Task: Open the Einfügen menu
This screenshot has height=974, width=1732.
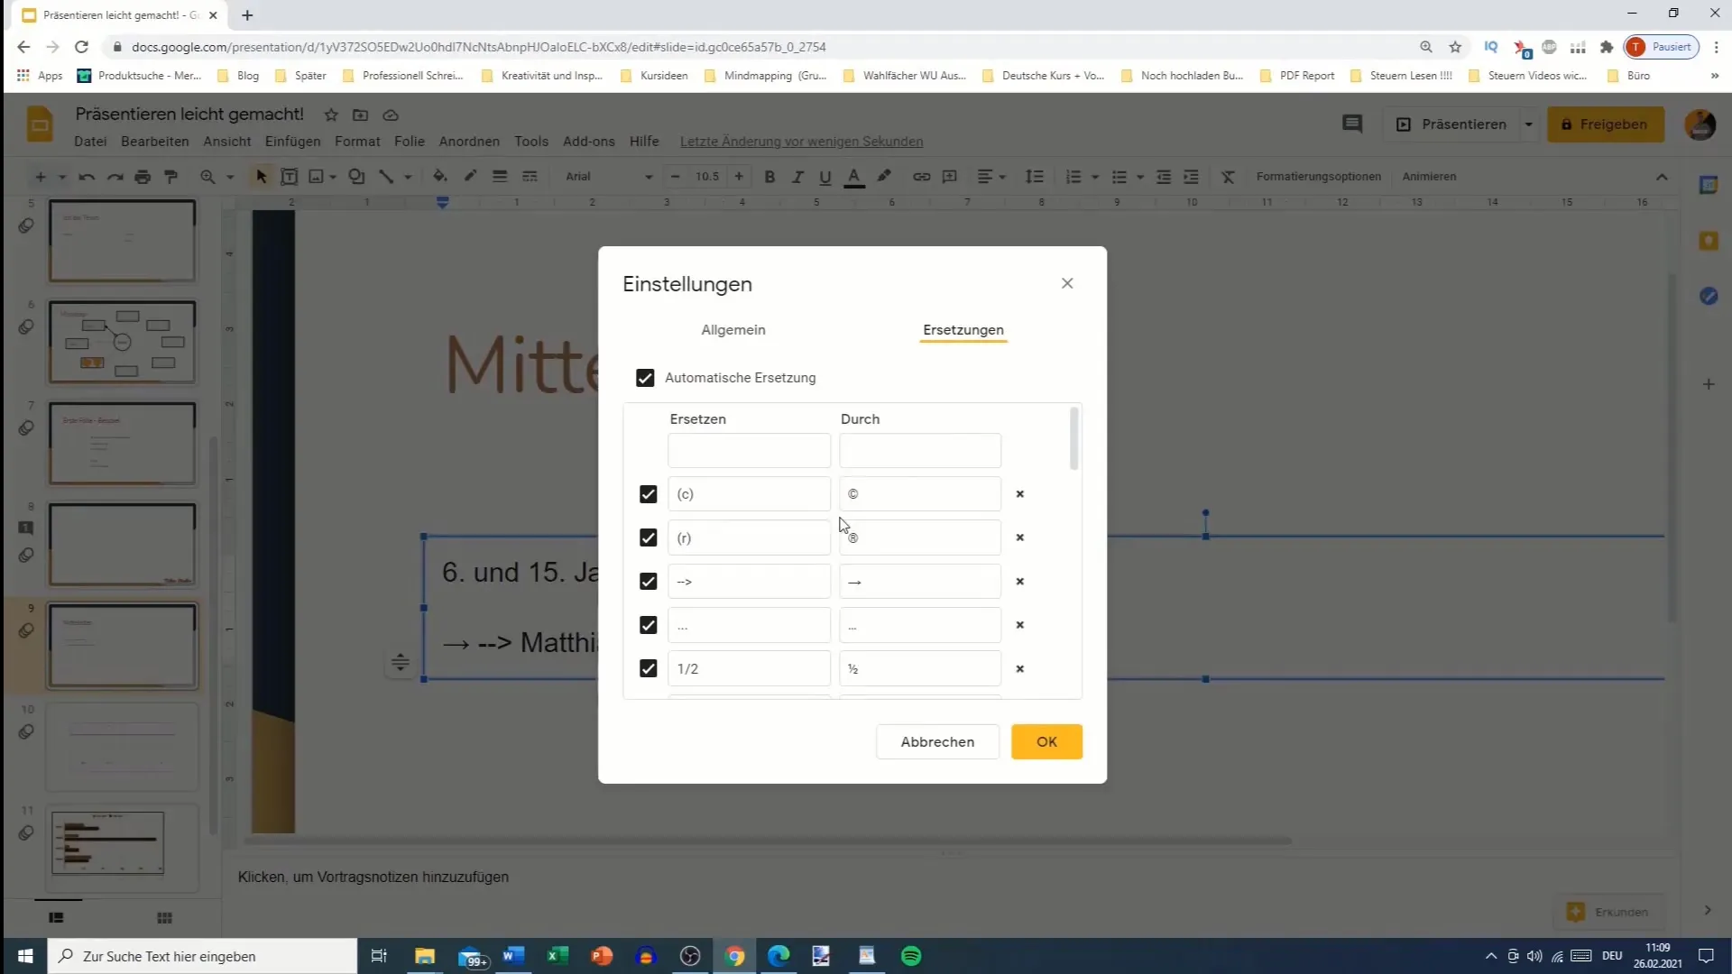Action: coord(292,142)
